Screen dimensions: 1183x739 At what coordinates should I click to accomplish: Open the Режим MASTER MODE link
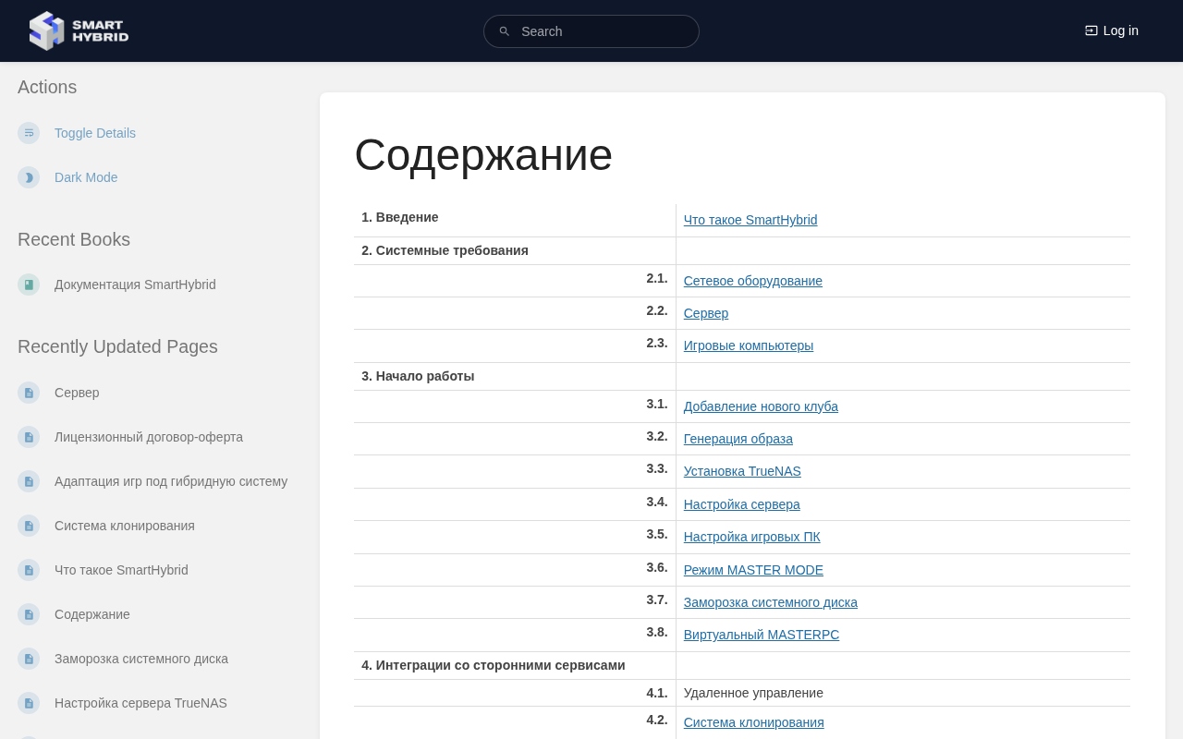753,570
